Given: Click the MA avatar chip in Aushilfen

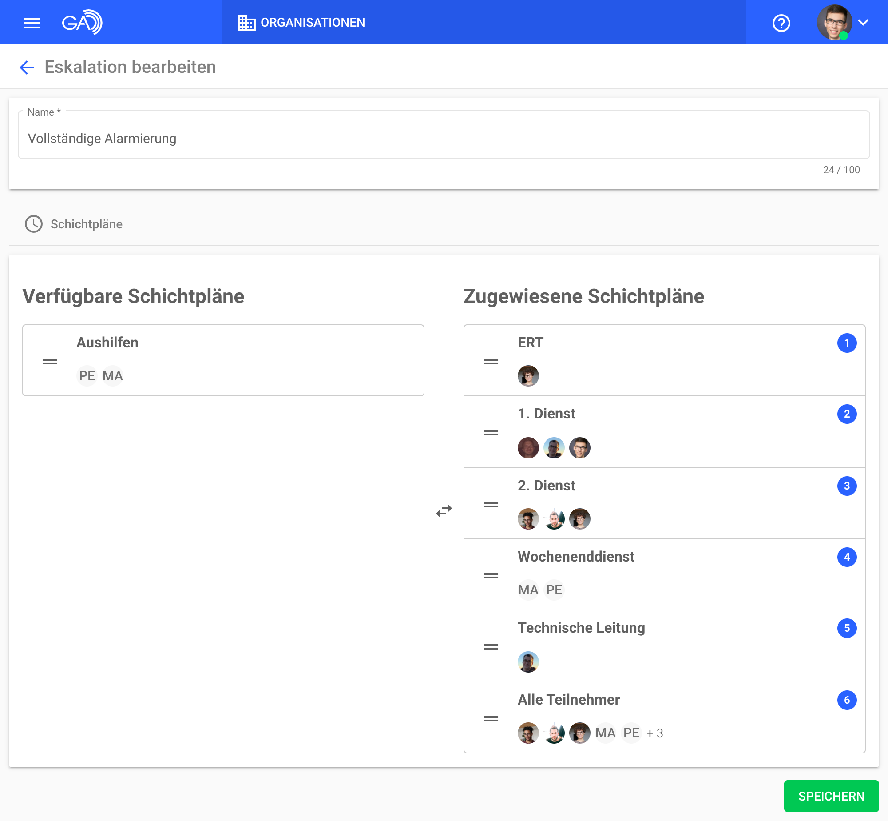Looking at the screenshot, I should click(112, 376).
